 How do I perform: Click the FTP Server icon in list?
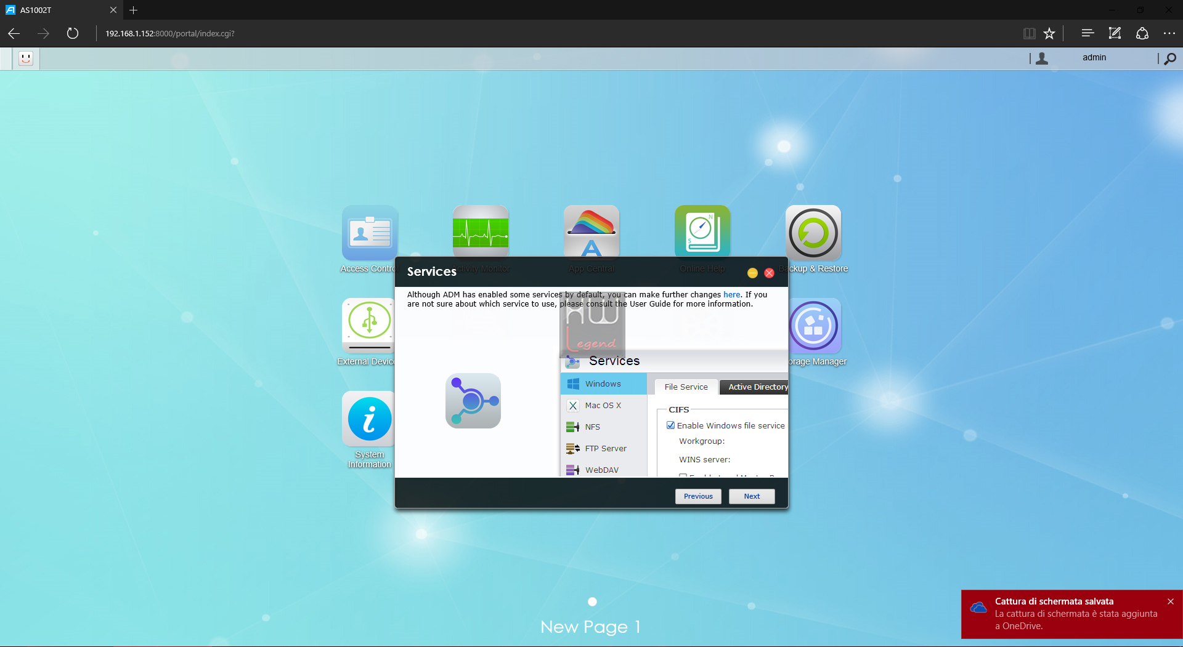pos(573,448)
